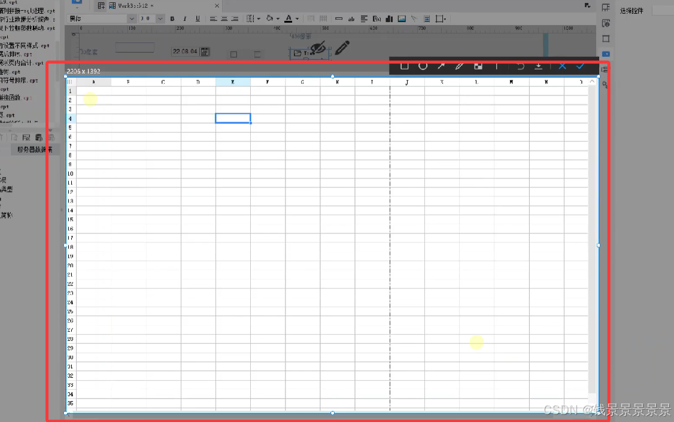Click the select-all corner of the grid
Screen dimensions: 674x422
click(70, 81)
